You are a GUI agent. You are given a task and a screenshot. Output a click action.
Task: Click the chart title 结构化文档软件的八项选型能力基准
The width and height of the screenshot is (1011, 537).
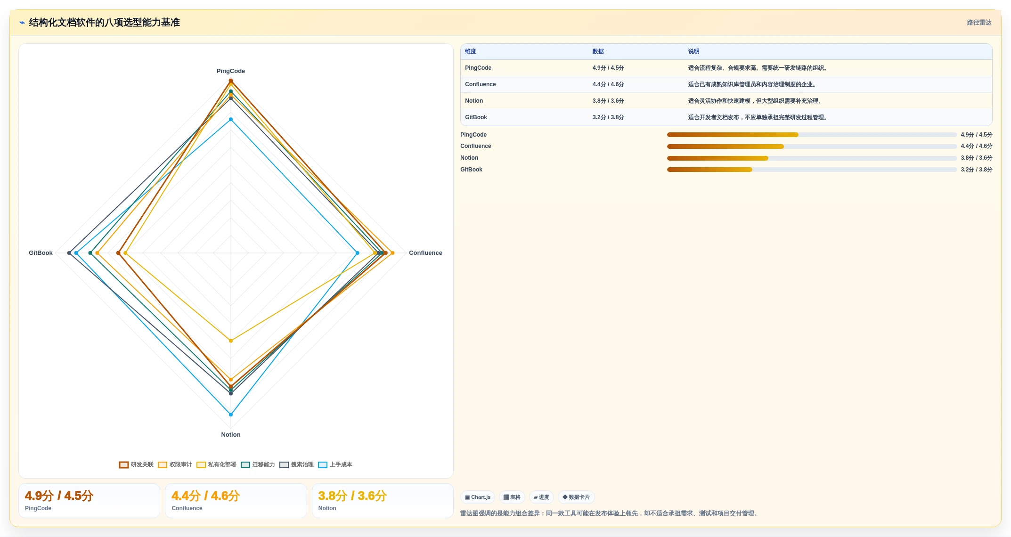click(104, 23)
